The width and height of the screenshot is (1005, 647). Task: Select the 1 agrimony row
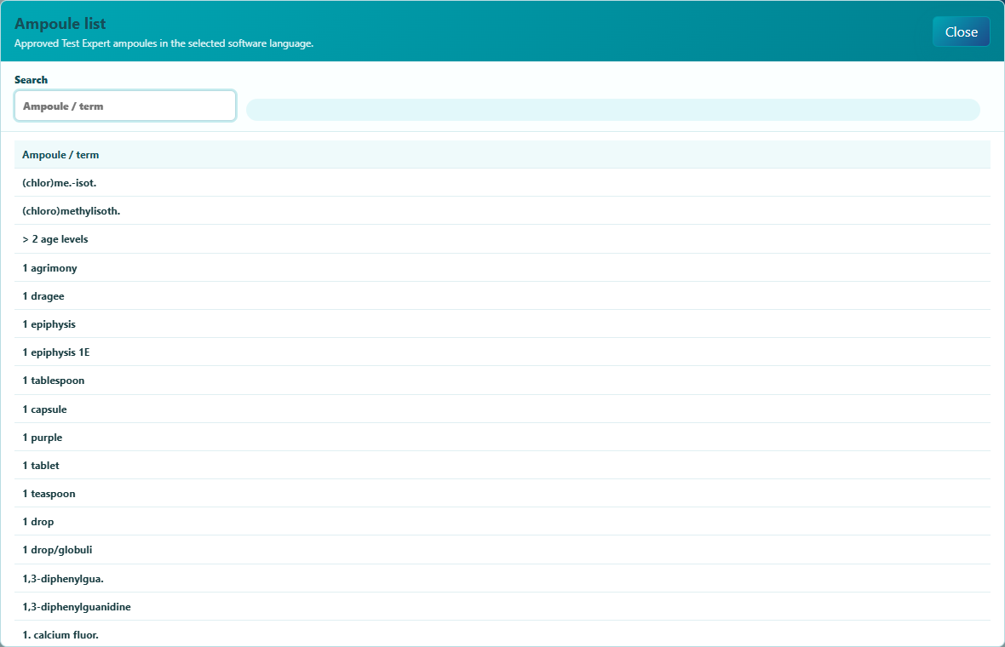pyautogui.click(x=502, y=268)
